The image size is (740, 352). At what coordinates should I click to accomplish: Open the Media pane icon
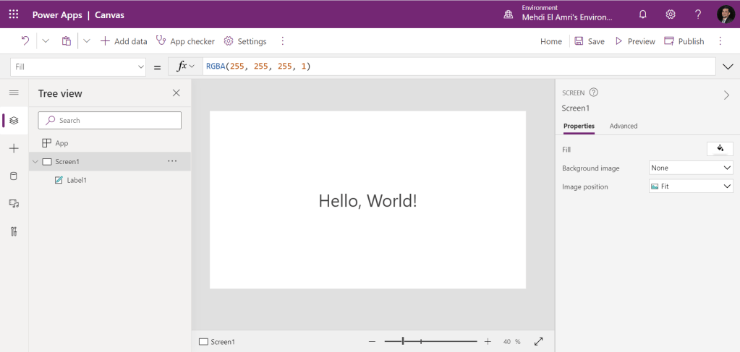coord(13,204)
